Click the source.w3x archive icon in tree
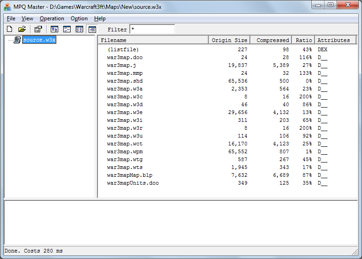 click(17, 40)
